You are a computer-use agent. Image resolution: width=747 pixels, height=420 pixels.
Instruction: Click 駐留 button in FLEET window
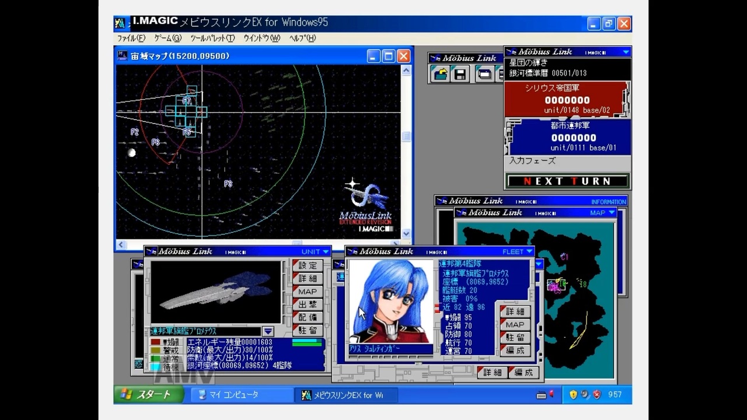(515, 337)
